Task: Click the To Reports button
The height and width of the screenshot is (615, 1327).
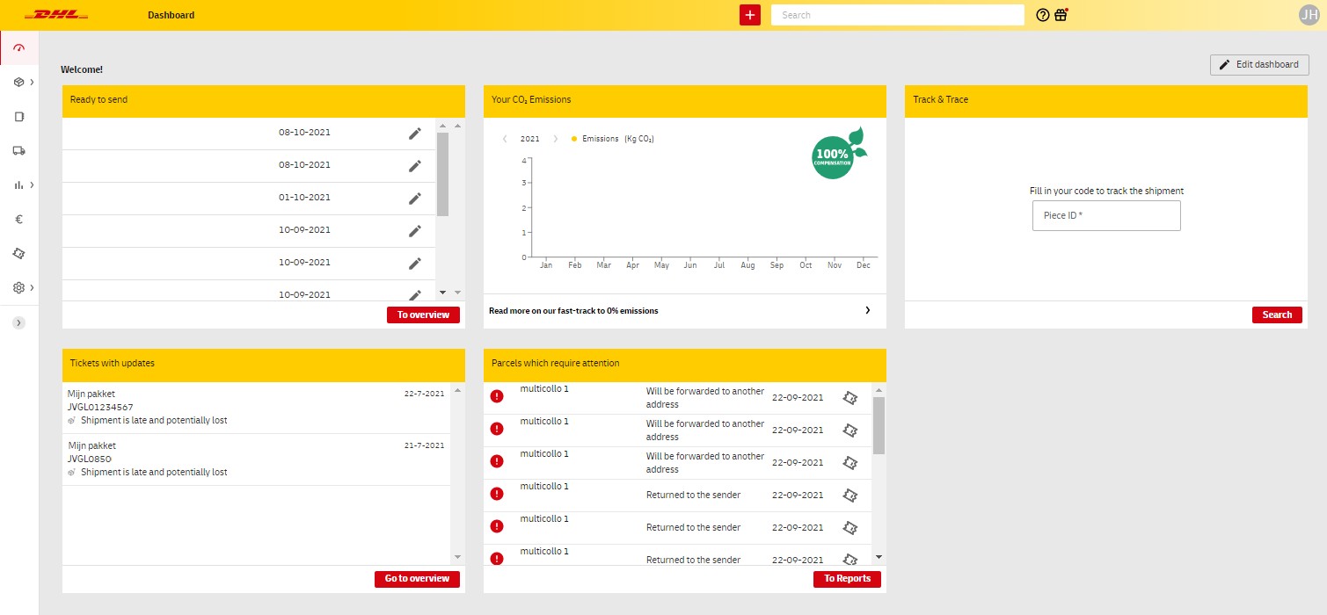Action: pyautogui.click(x=847, y=578)
